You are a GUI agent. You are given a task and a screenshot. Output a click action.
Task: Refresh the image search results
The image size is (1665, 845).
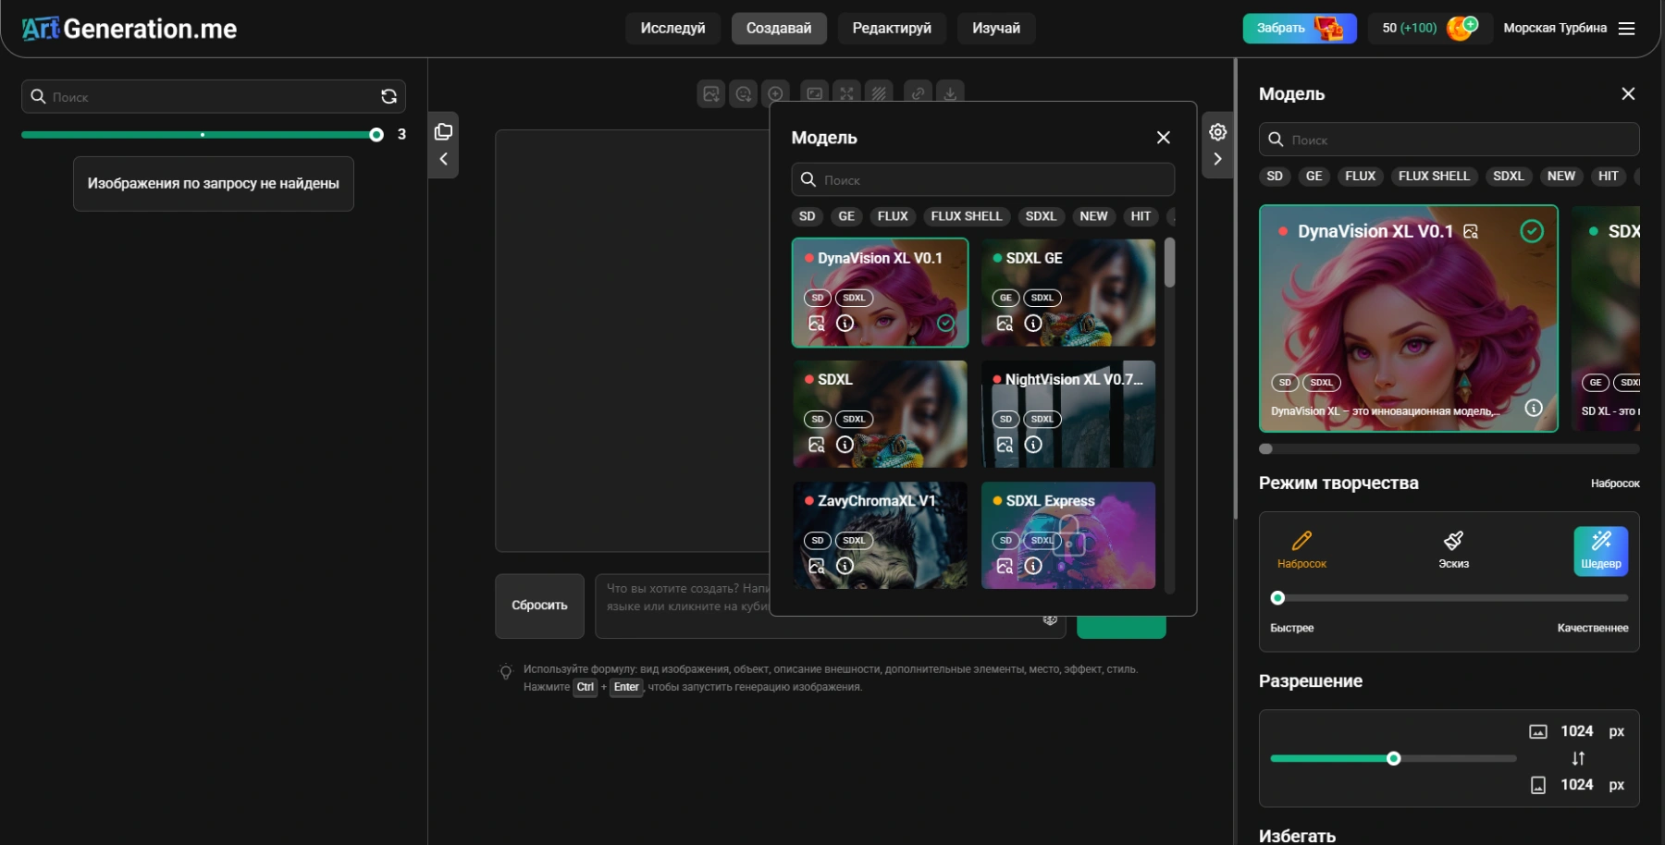pos(389,96)
